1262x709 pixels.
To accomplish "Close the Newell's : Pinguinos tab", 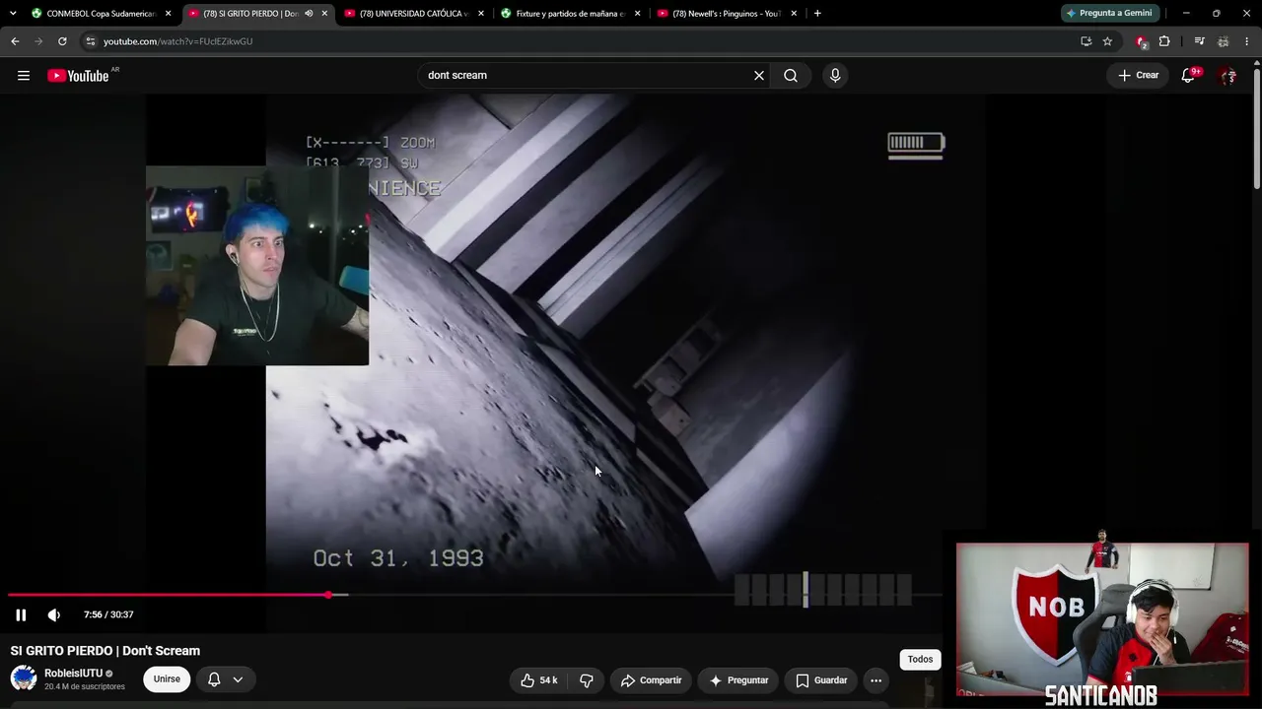I will point(794,14).
